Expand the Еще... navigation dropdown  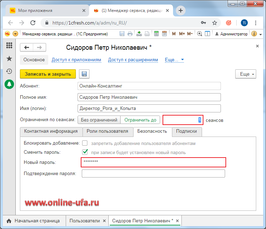[174, 60]
